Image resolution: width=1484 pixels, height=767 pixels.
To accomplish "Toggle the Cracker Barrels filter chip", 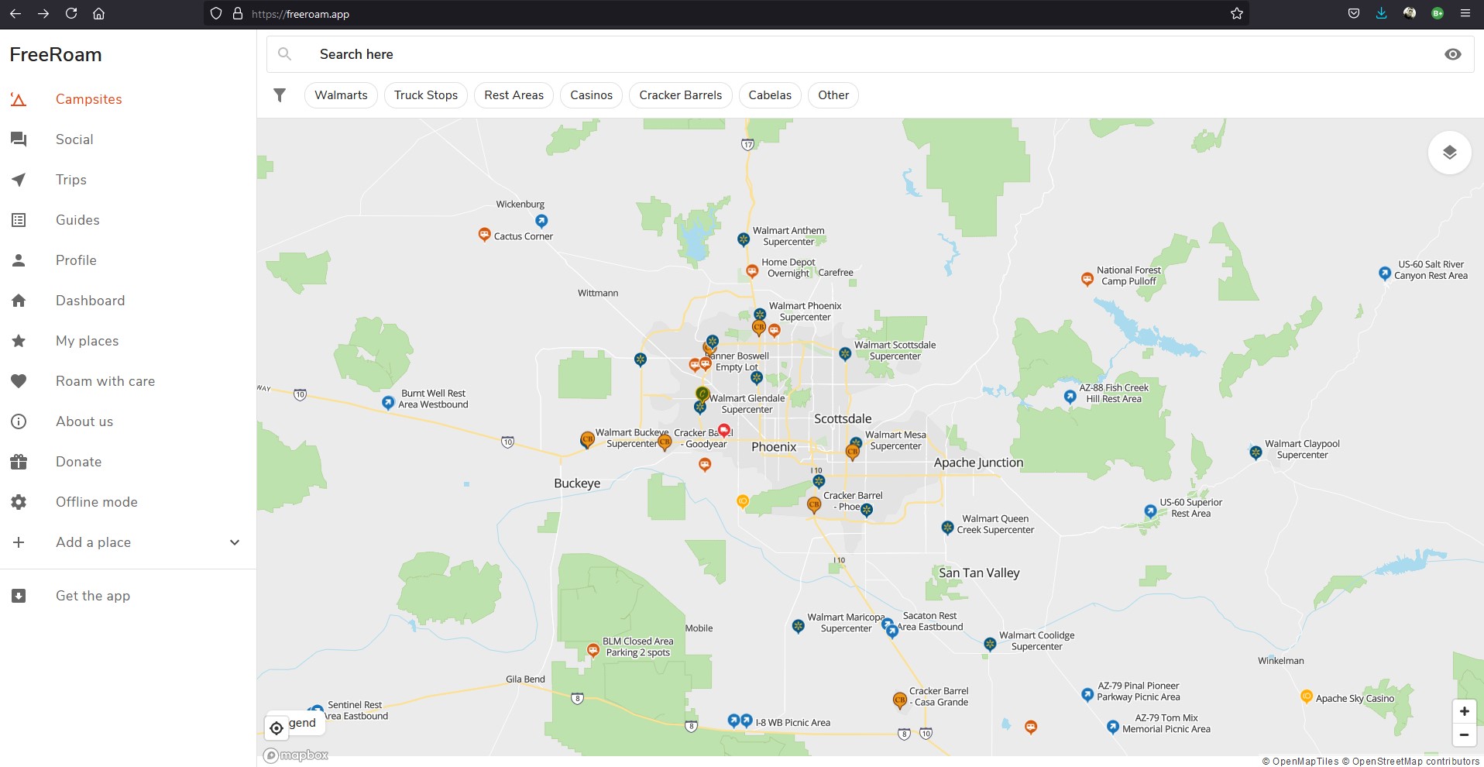I will [x=680, y=95].
